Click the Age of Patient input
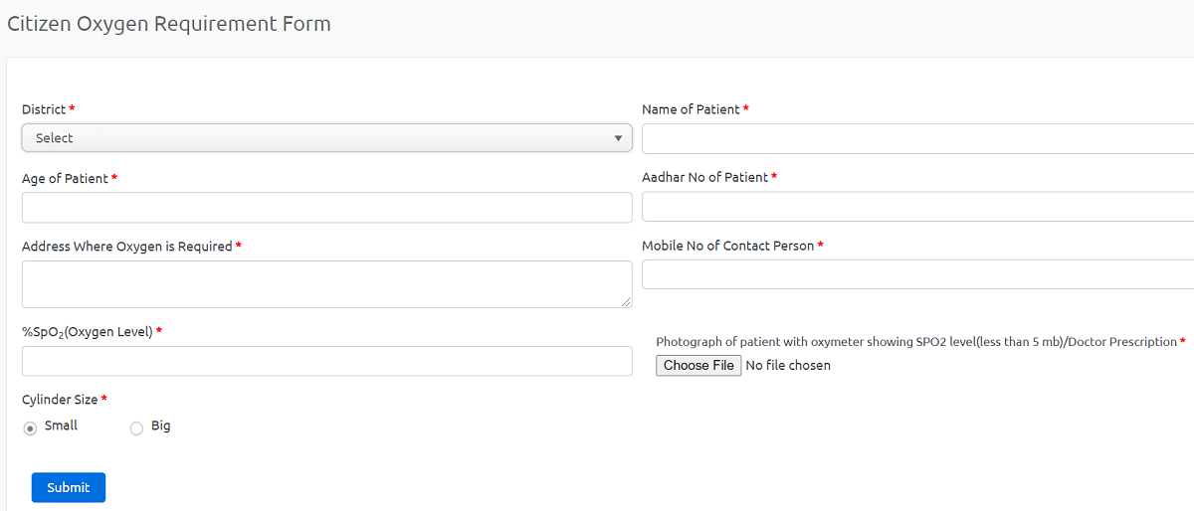The height and width of the screenshot is (511, 1194). pos(326,207)
